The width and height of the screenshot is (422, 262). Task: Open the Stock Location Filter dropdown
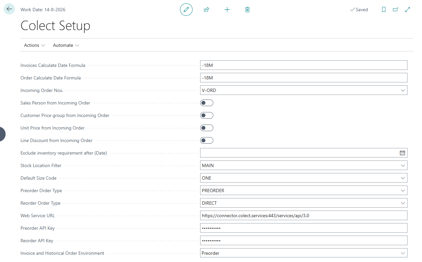click(x=403, y=165)
